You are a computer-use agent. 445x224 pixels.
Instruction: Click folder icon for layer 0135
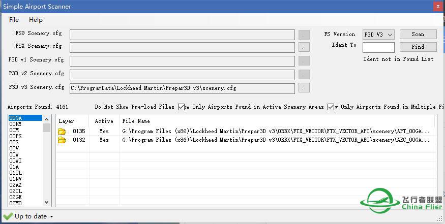62,131
